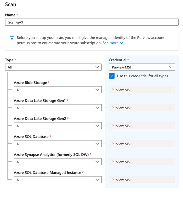Viewport: 183px width, 201px height.
Task: Click the Use this credential label text
Action: tap(142, 76)
